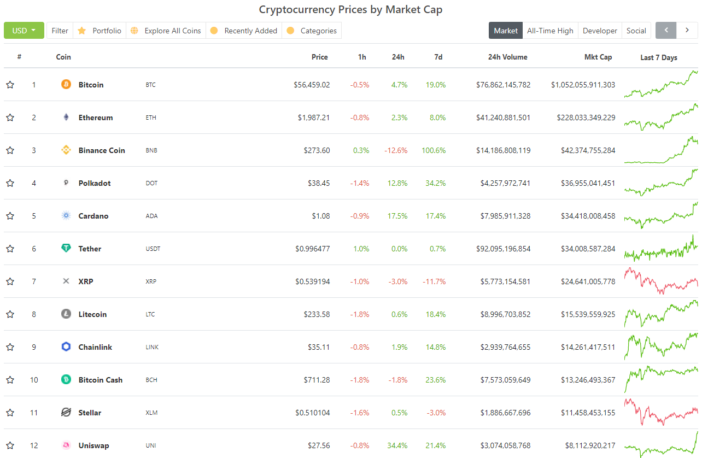Go to previous tabs with left arrow
The width and height of the screenshot is (702, 458).
[x=666, y=31]
